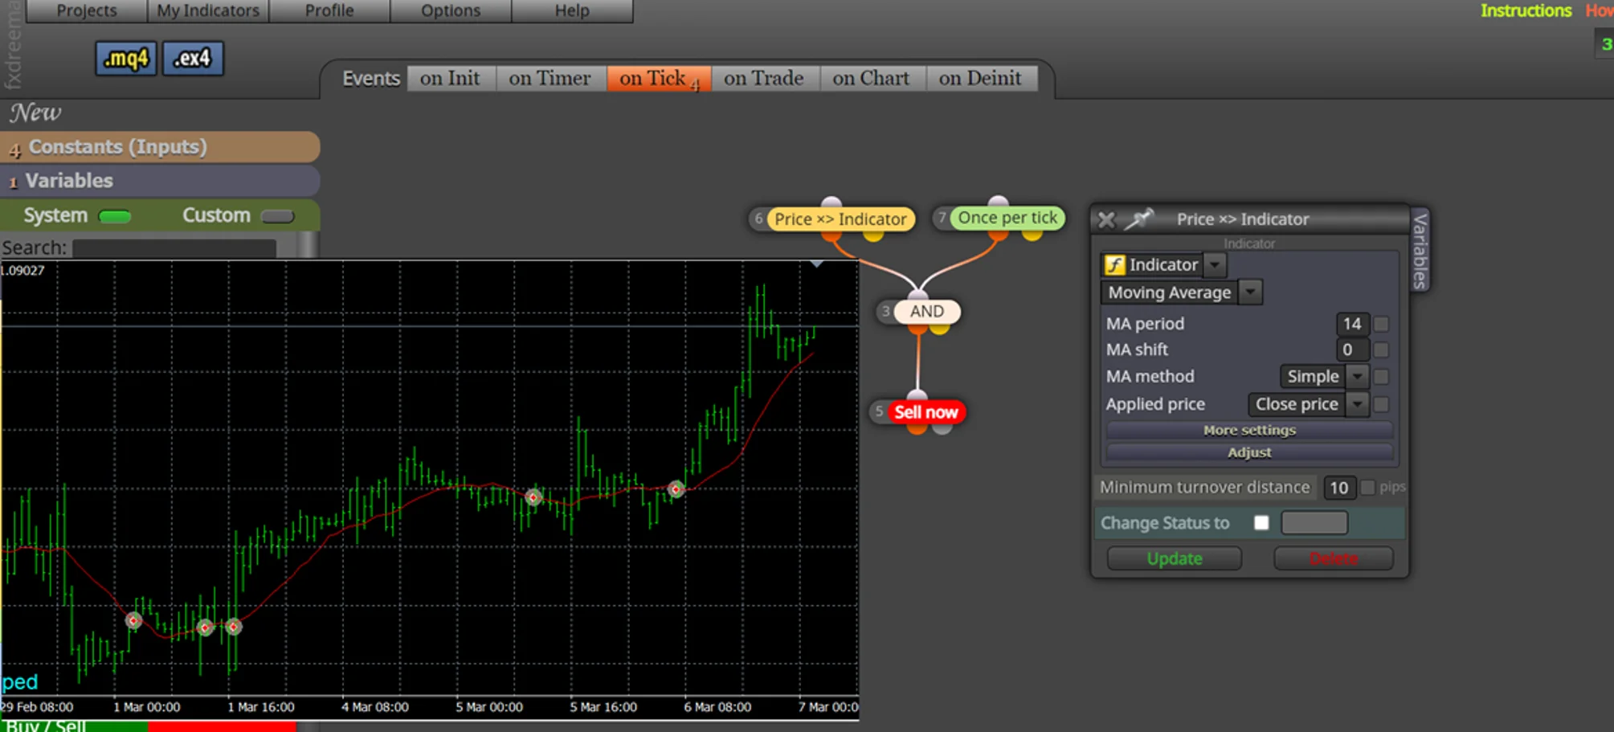Switch to the on Init event tab
1614x732 pixels.
pyautogui.click(x=450, y=79)
